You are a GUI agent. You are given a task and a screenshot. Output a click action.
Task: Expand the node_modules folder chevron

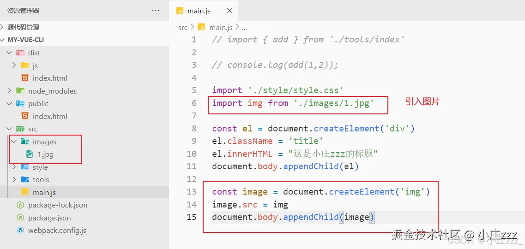click(9, 90)
